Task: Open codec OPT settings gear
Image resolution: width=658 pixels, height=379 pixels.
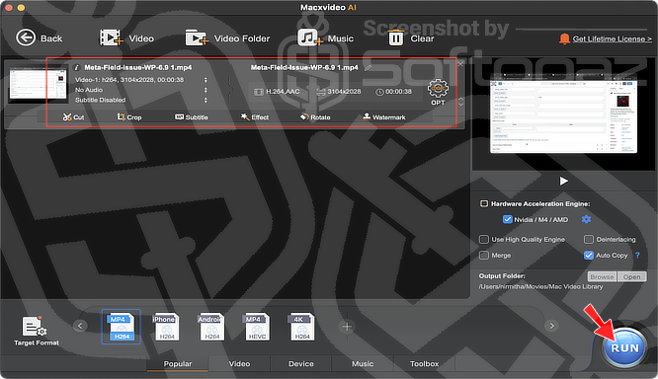Action: [x=438, y=92]
